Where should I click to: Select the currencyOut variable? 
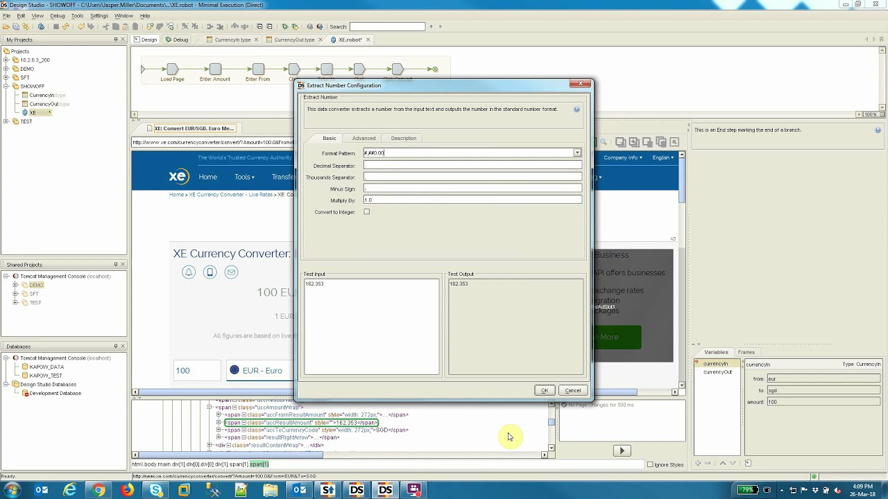coord(717,372)
